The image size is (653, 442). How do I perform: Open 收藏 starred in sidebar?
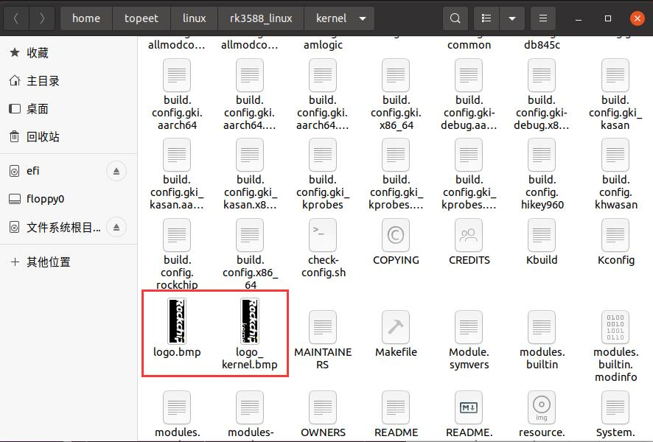pyautogui.click(x=69, y=53)
